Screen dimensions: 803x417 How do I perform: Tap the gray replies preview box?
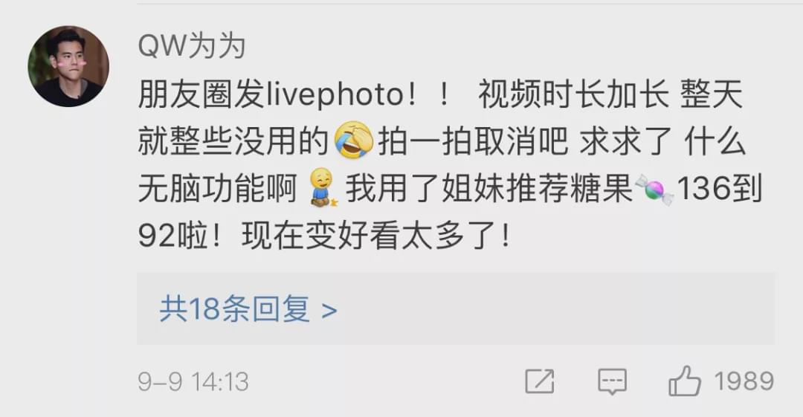click(456, 308)
